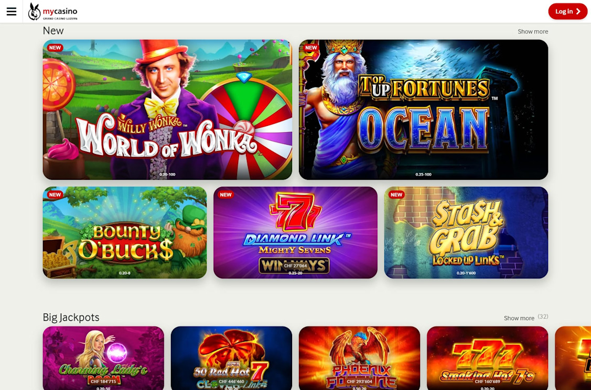Open the Stash & Grab Locked Up Links game
Image resolution: width=591 pixels, height=390 pixels.
466,233
